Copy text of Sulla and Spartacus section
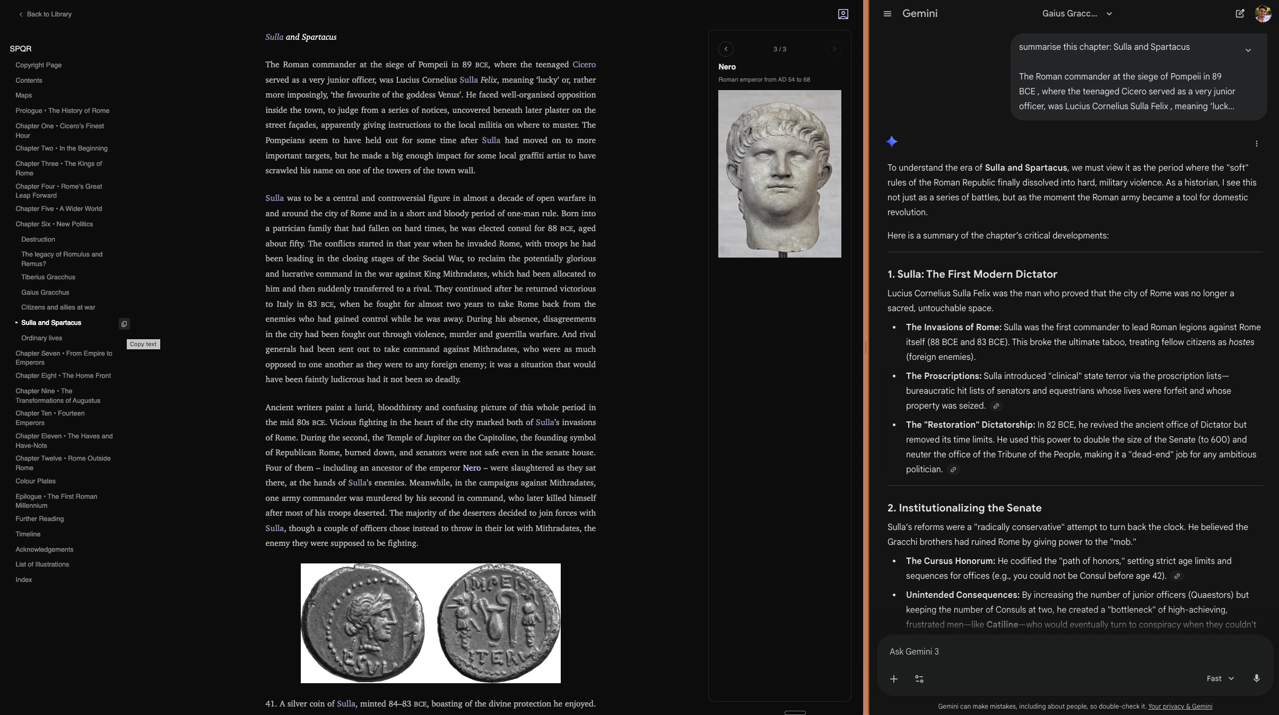This screenshot has width=1279, height=715. click(x=124, y=324)
